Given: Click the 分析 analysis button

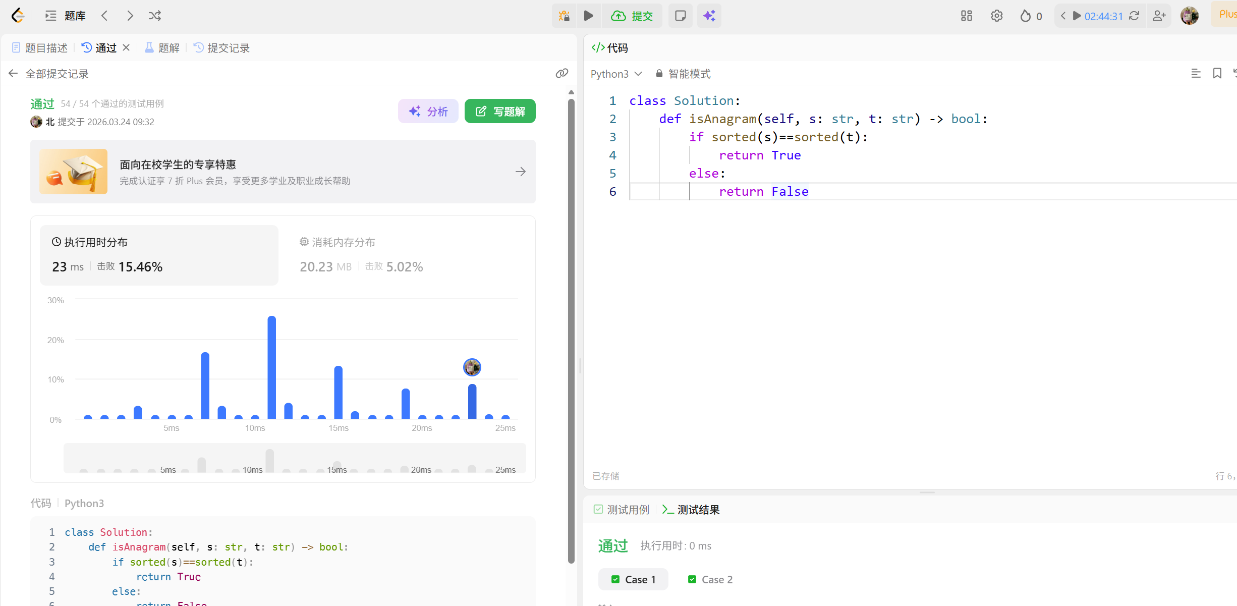Looking at the screenshot, I should (x=428, y=111).
